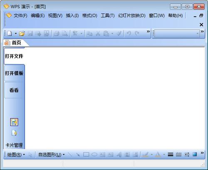208x170 pixels.
Task: Open the empty font combo box
Action: click(x=177, y=34)
